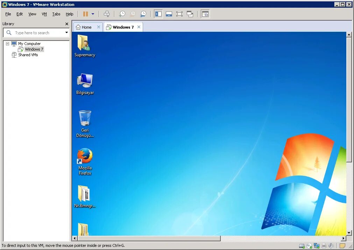Viewport: 354px width, 250px height.
Task: Open the VM menu
Action: click(44, 14)
